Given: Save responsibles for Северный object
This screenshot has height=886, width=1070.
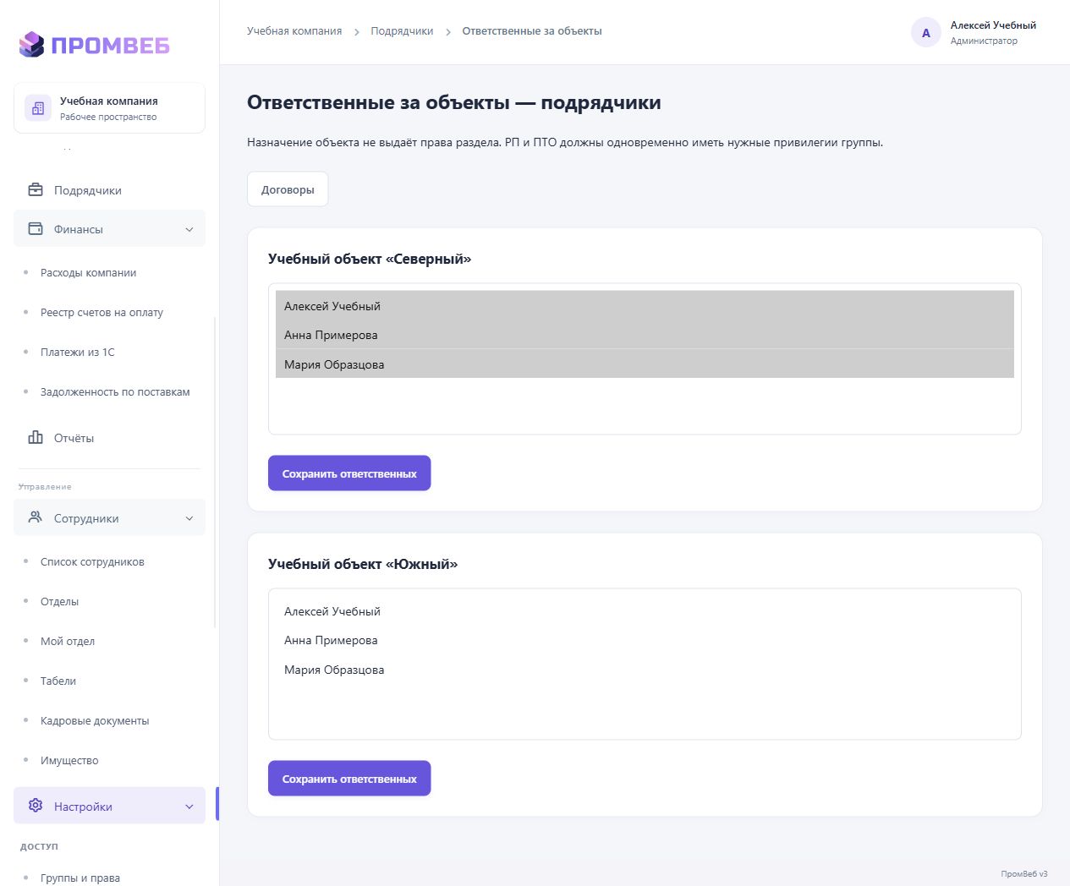Looking at the screenshot, I should point(349,473).
